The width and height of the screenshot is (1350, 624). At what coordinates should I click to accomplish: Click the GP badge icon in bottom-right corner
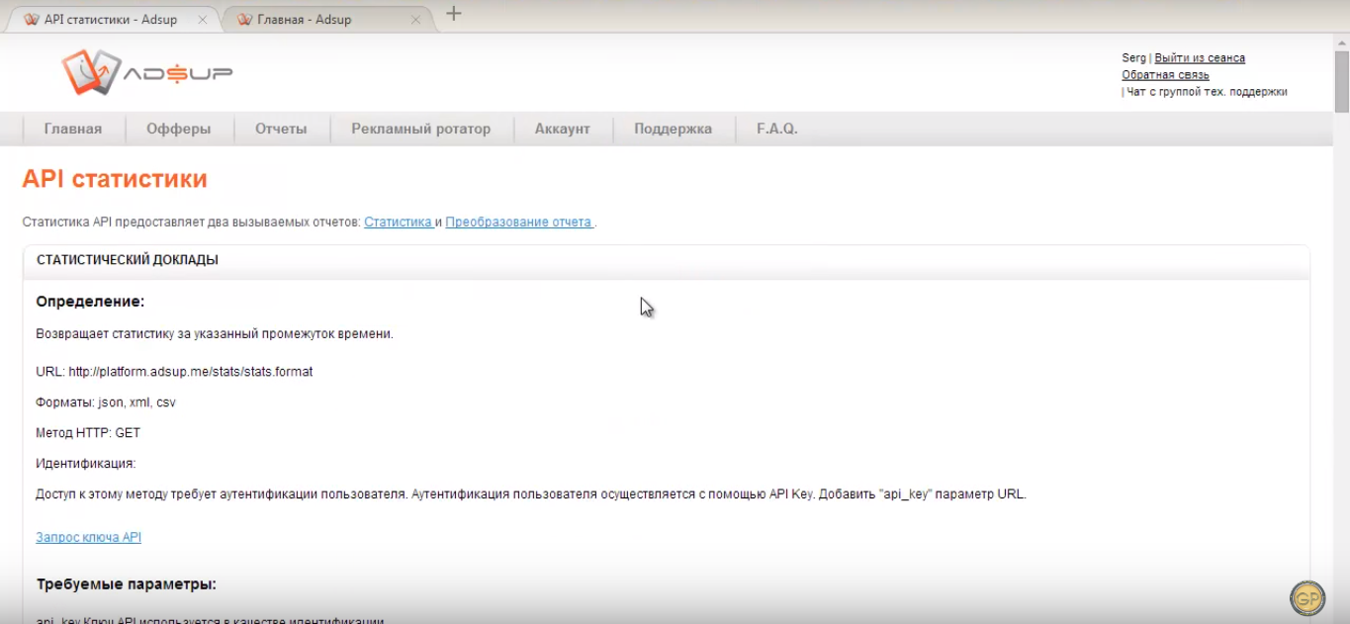tap(1307, 599)
